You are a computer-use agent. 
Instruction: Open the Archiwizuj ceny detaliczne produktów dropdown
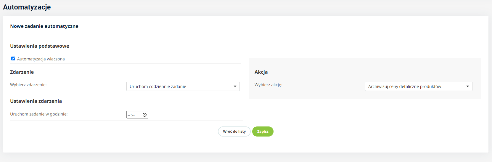(418, 86)
